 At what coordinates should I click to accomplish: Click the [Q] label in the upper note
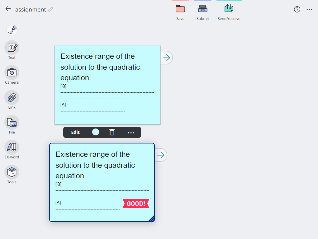click(63, 86)
